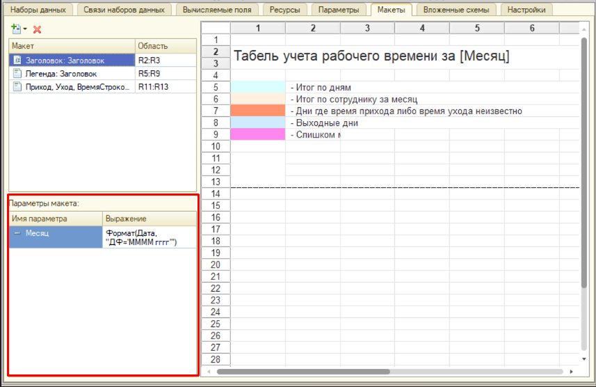Screen dimensions: 596x387
Task: Click the truncated text '- Слишком м'
Action: [x=315, y=135]
